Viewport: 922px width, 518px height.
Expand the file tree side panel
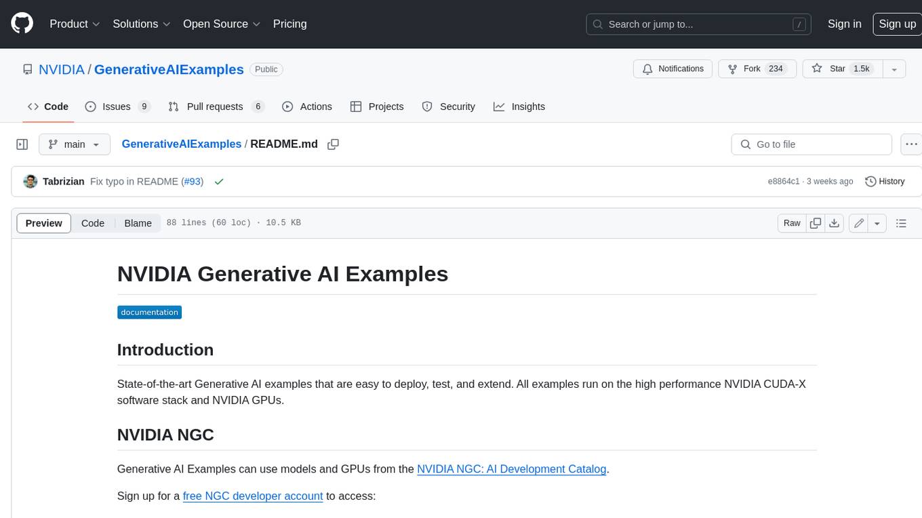coord(22,144)
